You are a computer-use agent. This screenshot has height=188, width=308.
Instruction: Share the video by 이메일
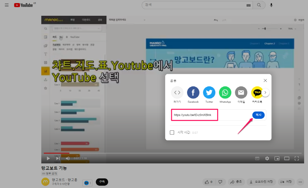coord(241,95)
